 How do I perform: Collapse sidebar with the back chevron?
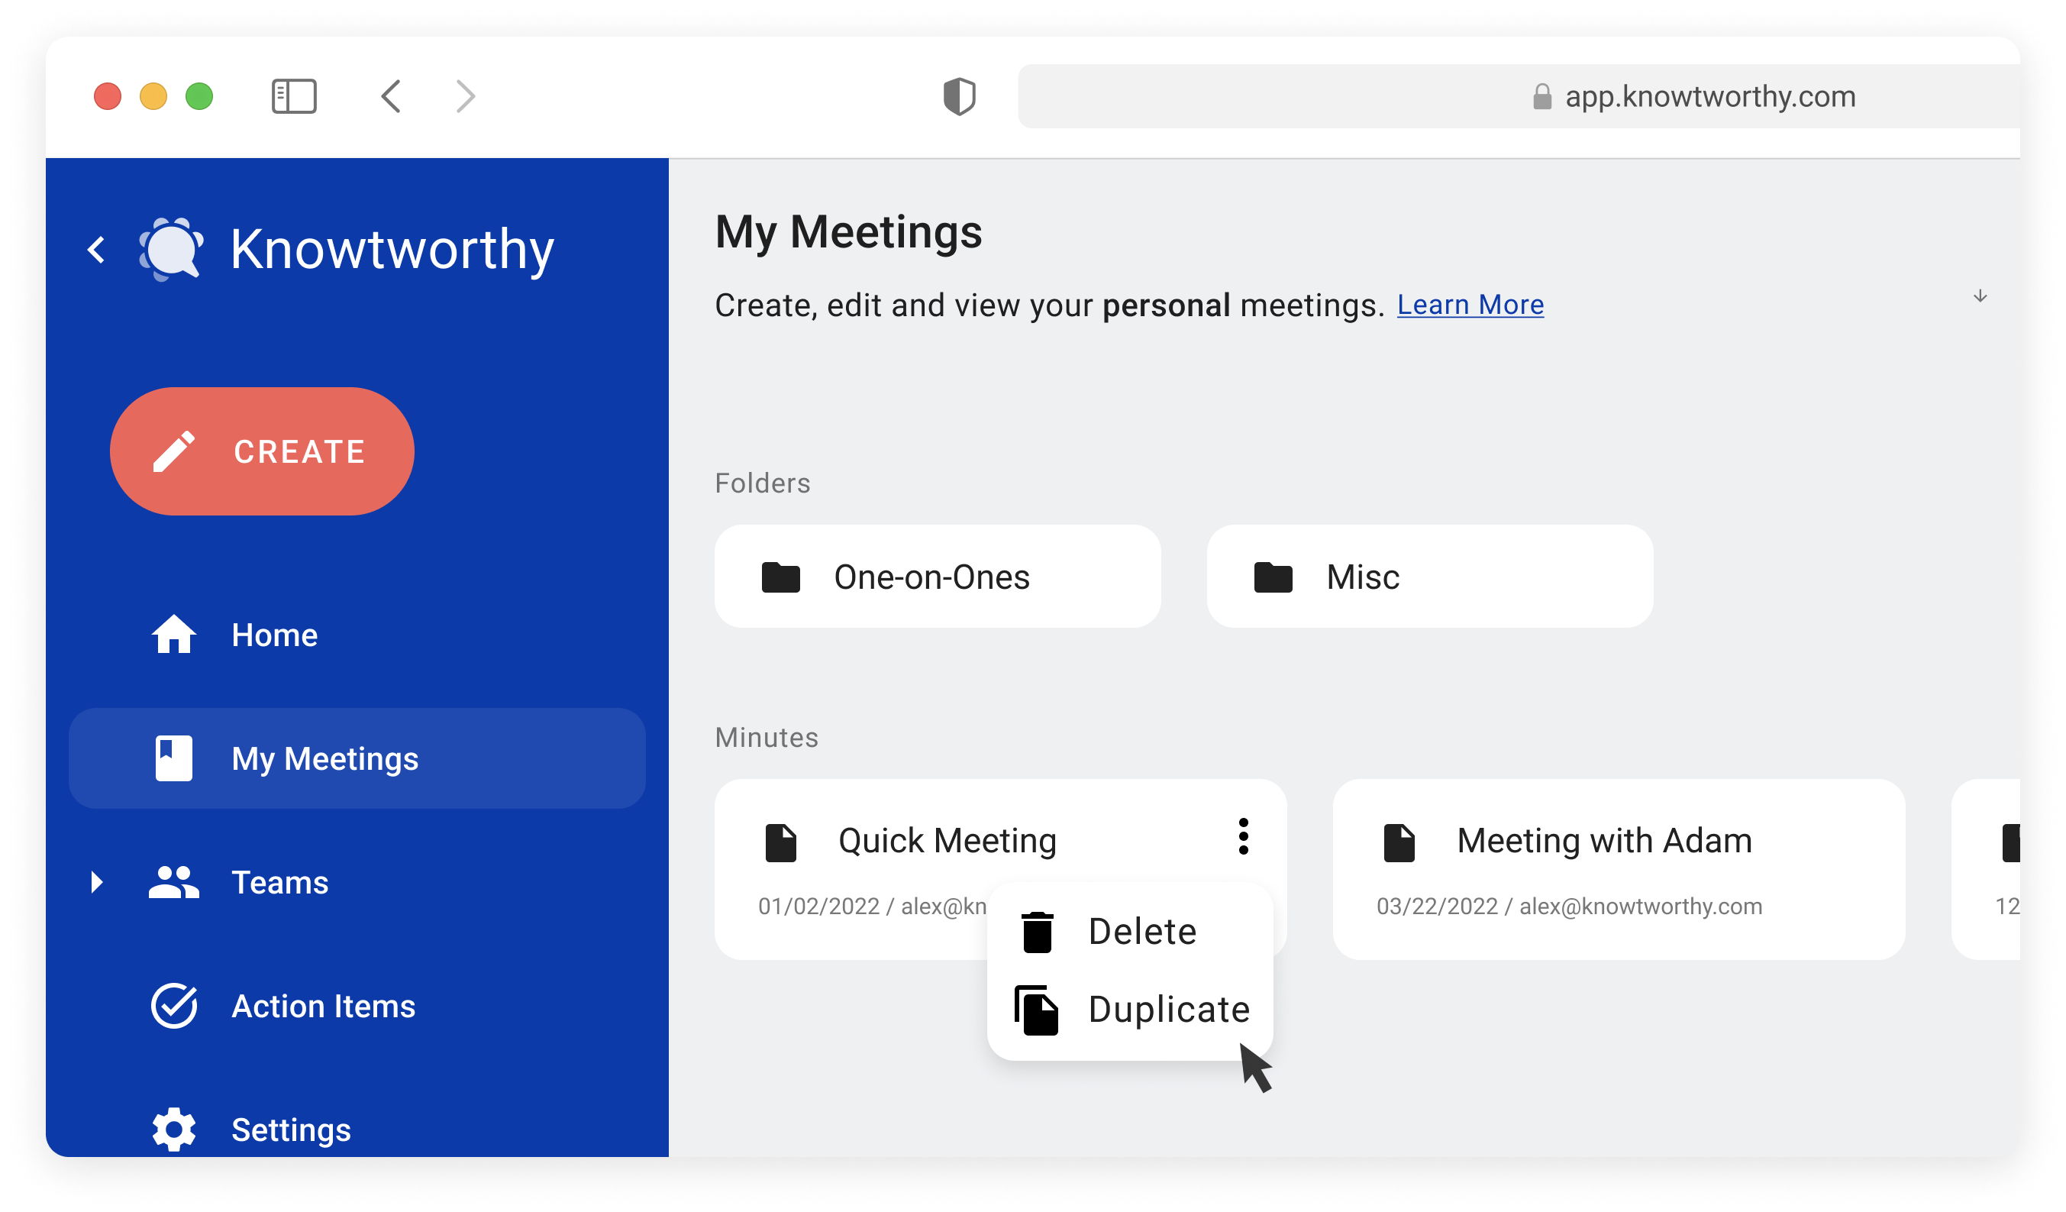pos(96,250)
